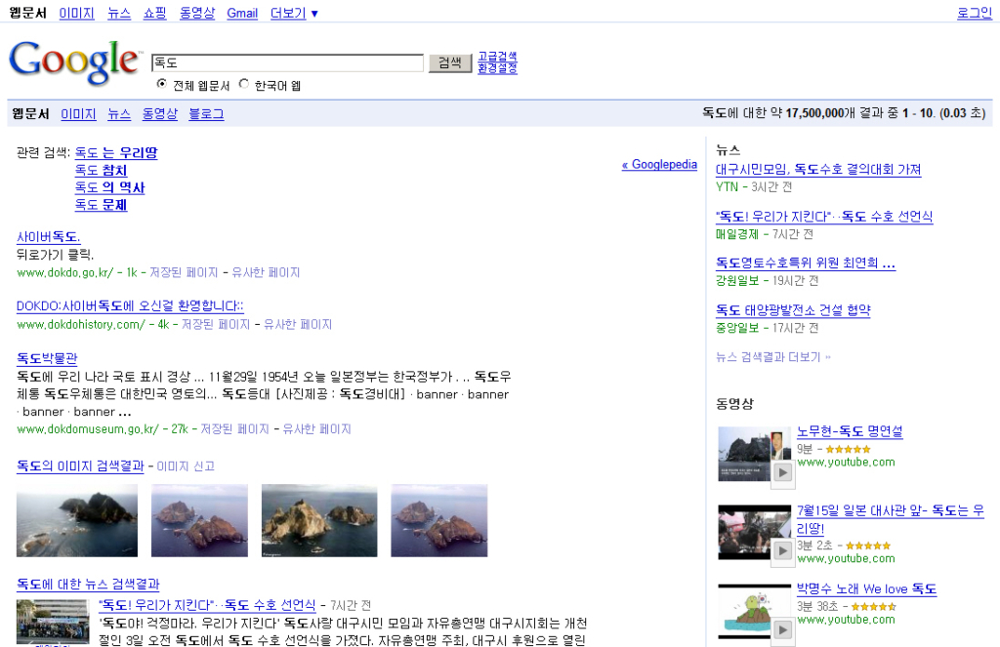
Task: Switch to 동영상 tab under search bar
Action: (x=159, y=113)
